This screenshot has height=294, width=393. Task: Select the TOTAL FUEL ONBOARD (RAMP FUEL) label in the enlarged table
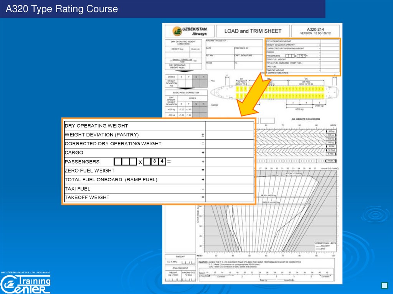point(111,179)
